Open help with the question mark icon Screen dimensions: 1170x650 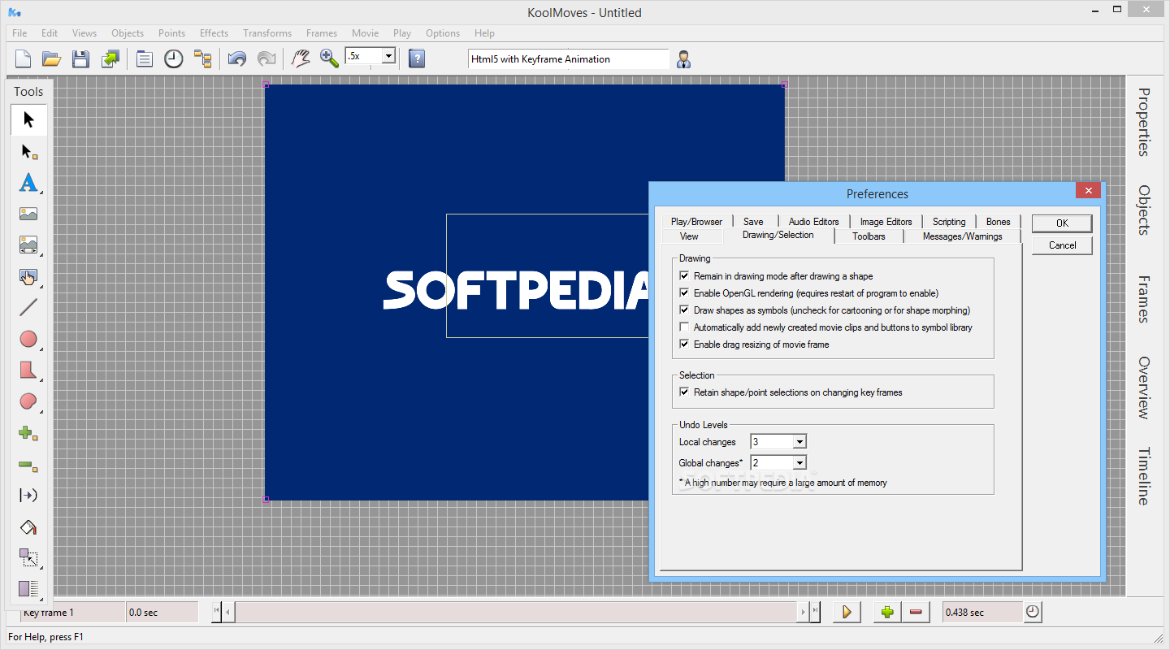(x=417, y=58)
